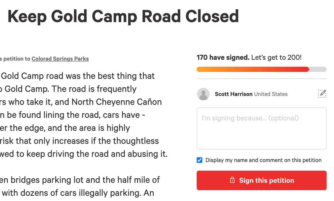
Task: Click the "petition to" text before the link
Action: coord(17,59)
